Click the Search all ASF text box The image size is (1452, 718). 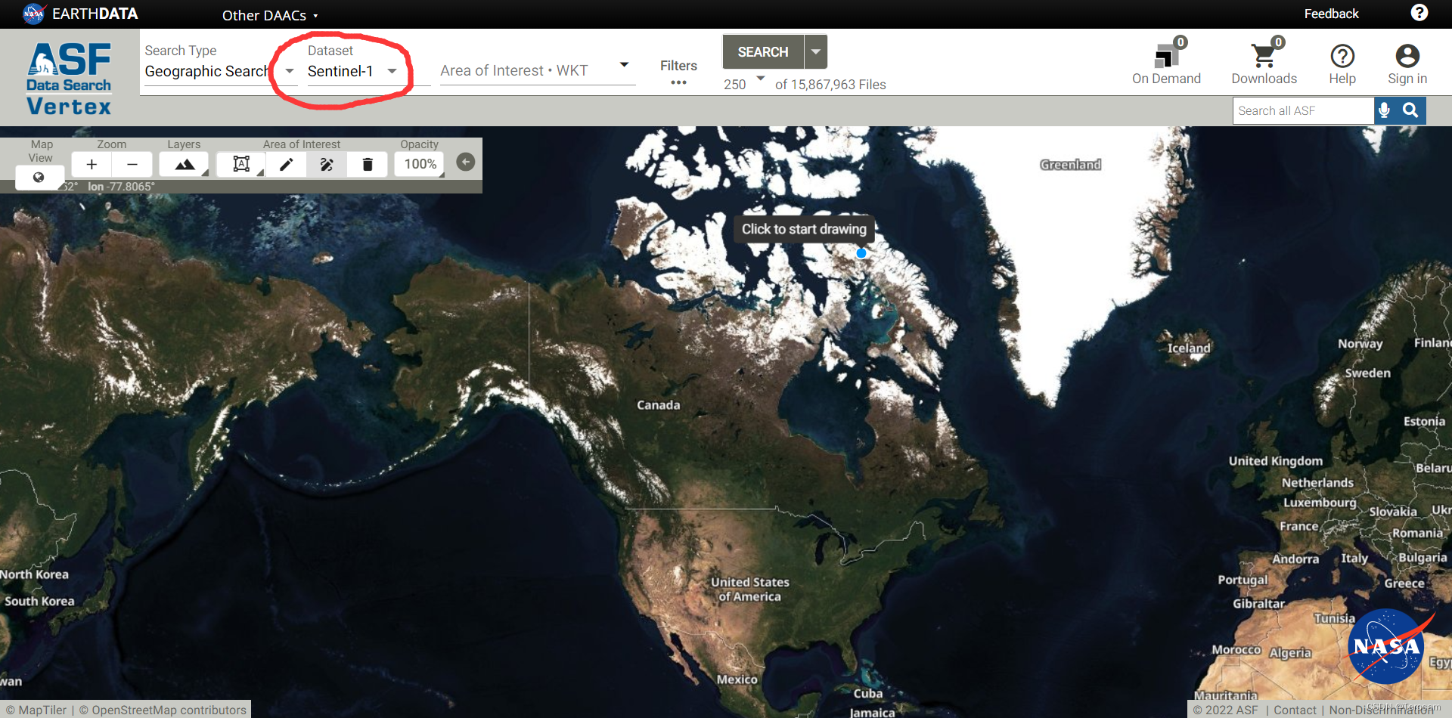[x=1303, y=110]
